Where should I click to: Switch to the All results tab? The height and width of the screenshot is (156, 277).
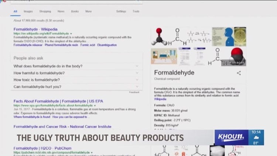16,11
